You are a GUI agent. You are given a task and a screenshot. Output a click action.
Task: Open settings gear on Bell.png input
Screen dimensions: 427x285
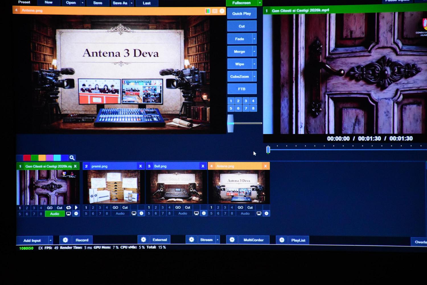[204, 213]
